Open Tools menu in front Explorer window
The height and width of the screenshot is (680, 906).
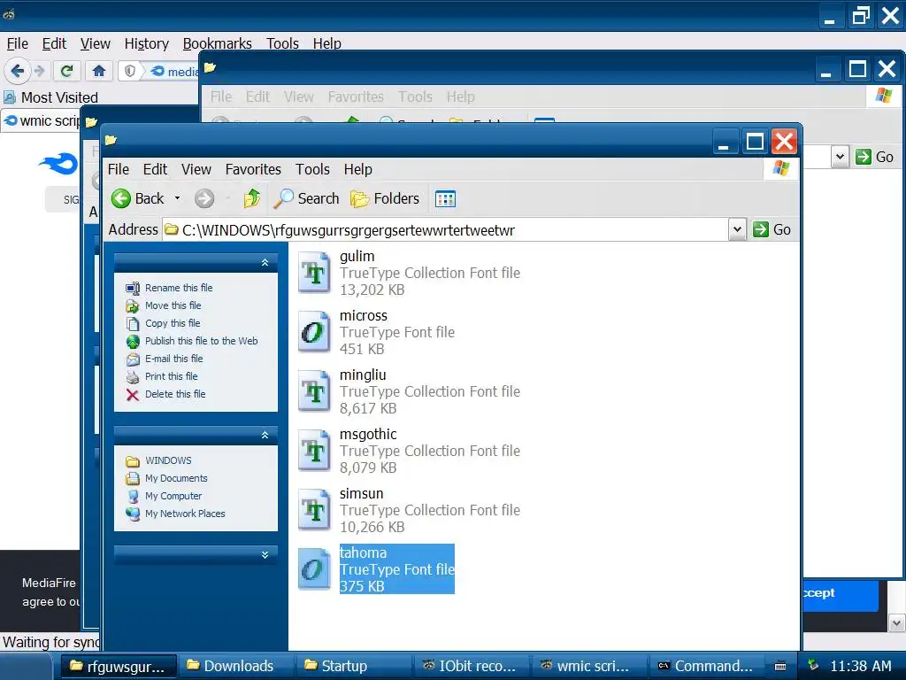pyautogui.click(x=312, y=169)
